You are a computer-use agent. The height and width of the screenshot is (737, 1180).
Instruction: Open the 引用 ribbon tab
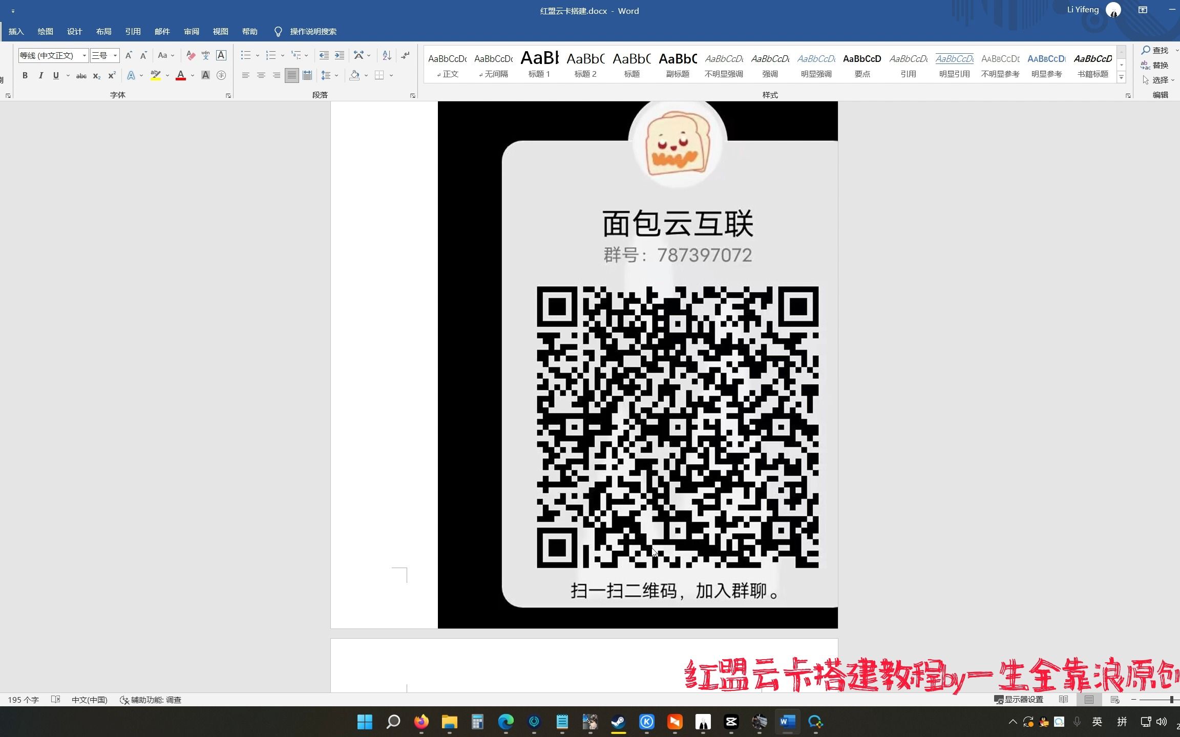(133, 32)
